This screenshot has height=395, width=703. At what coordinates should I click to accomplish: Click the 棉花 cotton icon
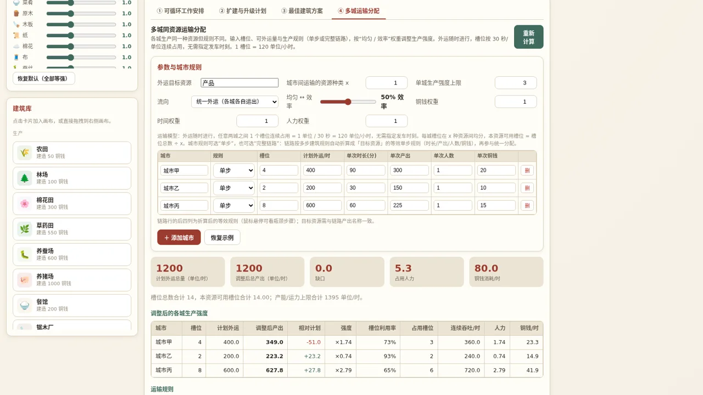[x=16, y=46]
